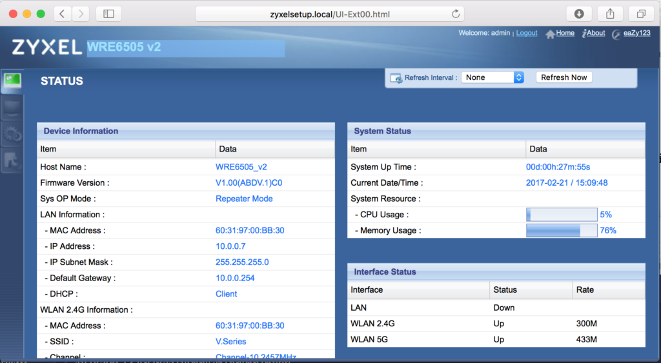661x363 pixels.
Task: Reload the page from address bar
Action: point(456,14)
